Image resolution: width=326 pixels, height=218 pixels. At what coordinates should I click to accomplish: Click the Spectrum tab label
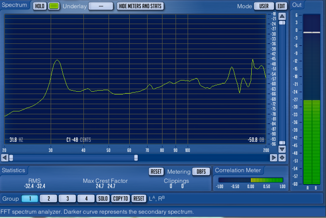coord(14,5)
